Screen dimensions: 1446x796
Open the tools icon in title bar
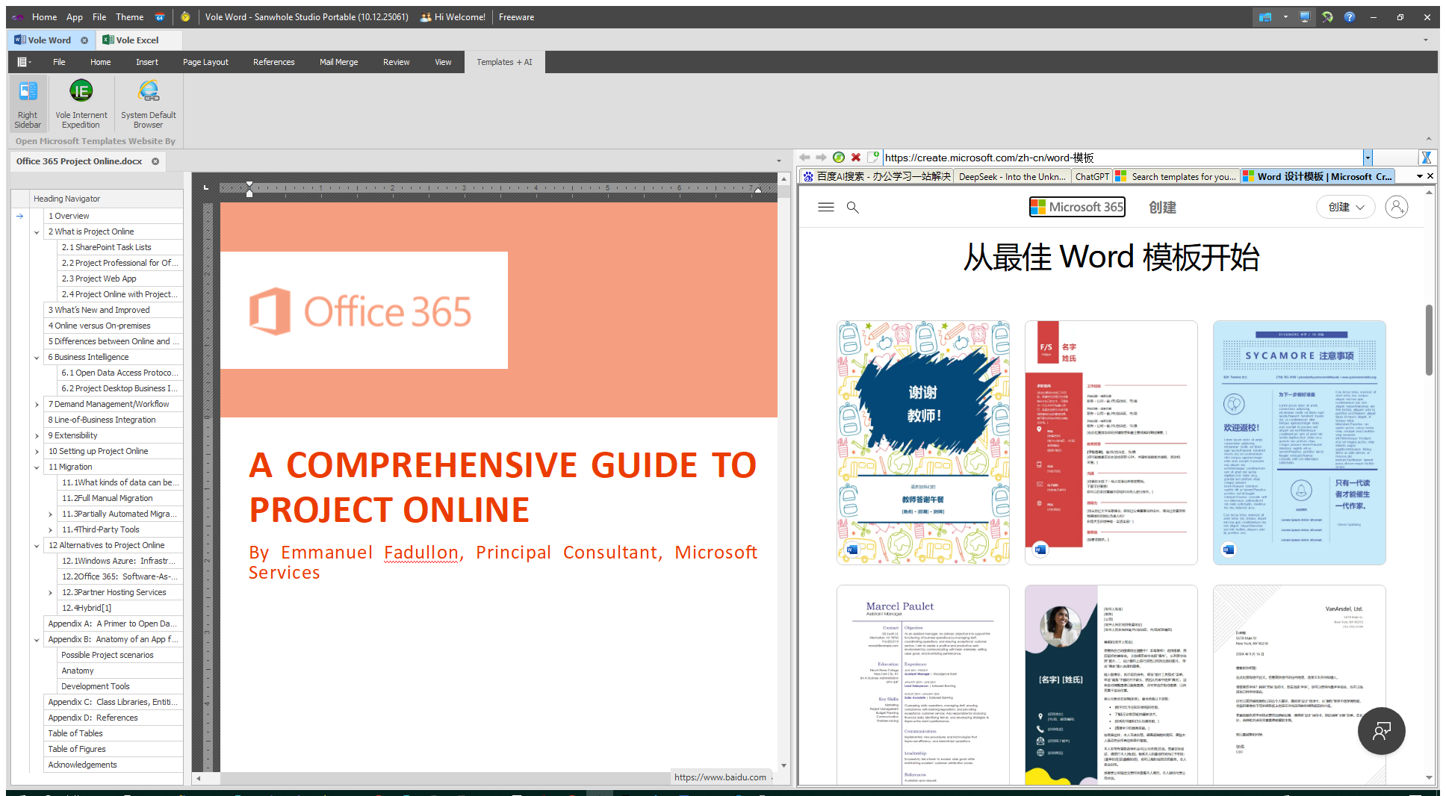coord(1327,16)
